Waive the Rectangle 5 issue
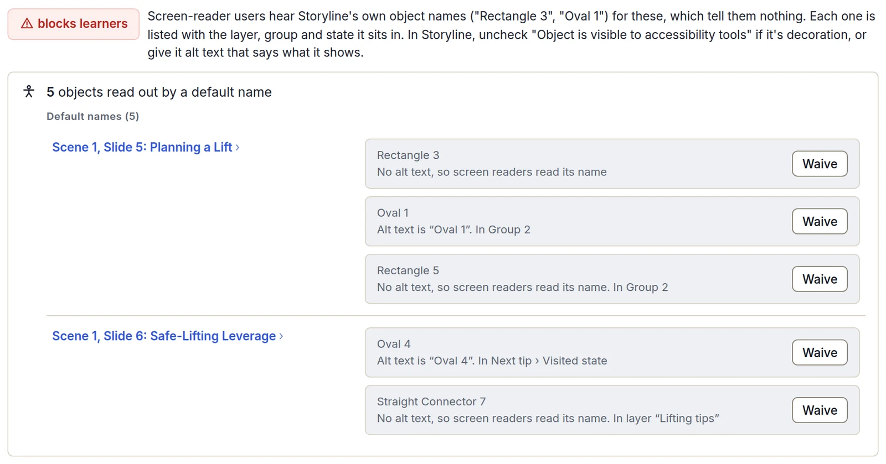 (x=820, y=279)
